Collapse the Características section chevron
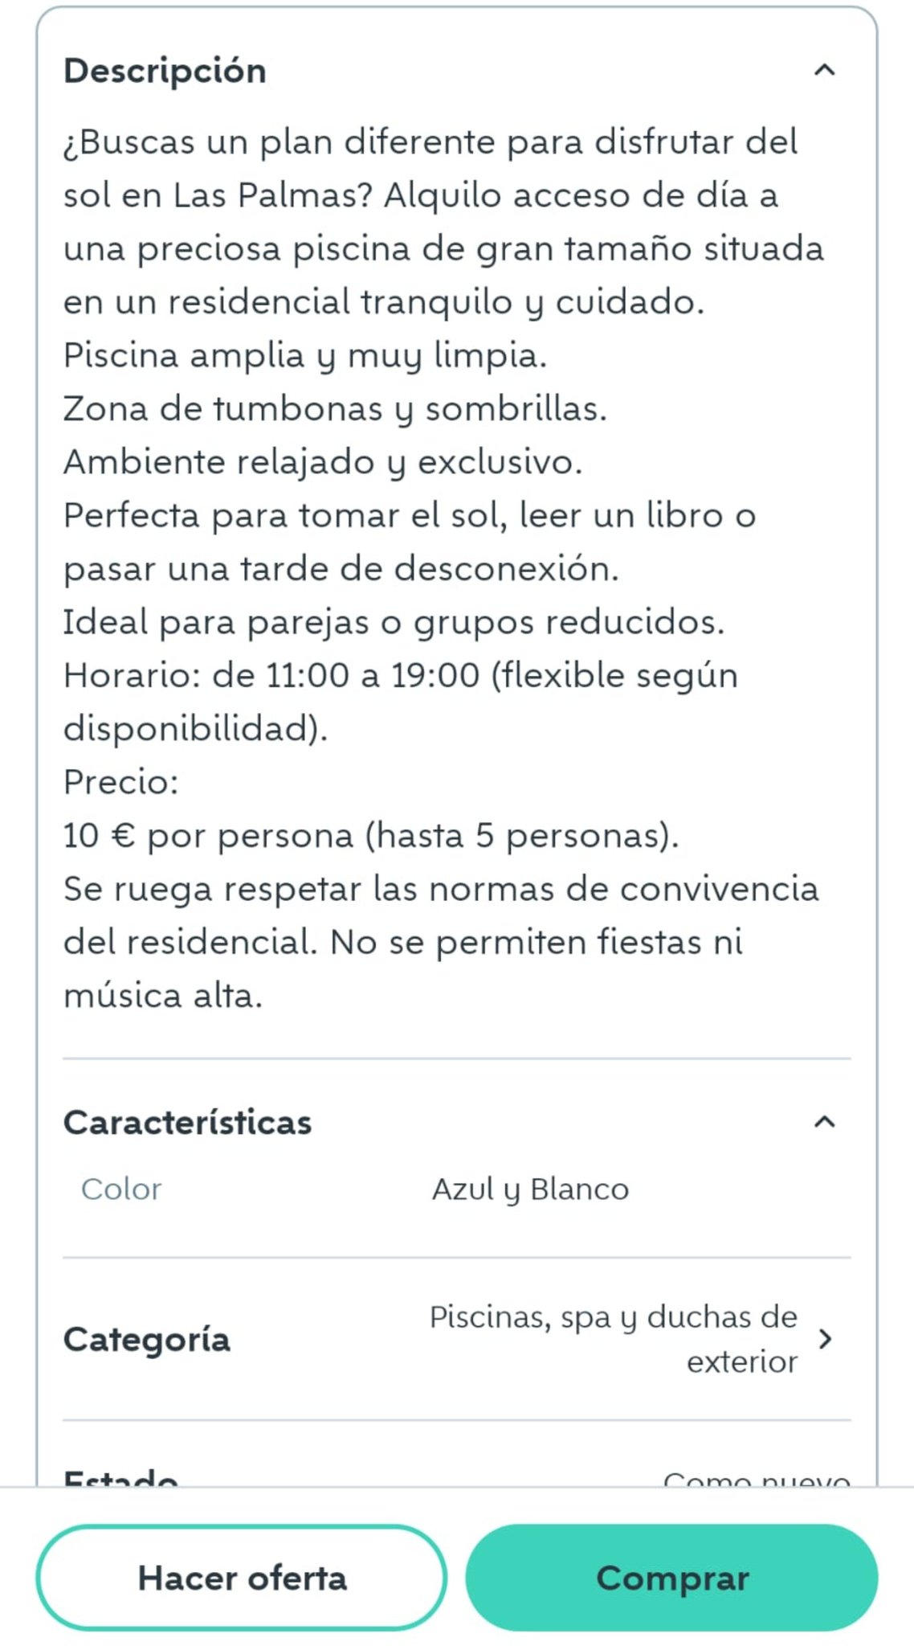This screenshot has height=1646, width=914. [825, 1122]
